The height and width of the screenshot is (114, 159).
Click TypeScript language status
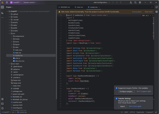[x=140, y=112]
